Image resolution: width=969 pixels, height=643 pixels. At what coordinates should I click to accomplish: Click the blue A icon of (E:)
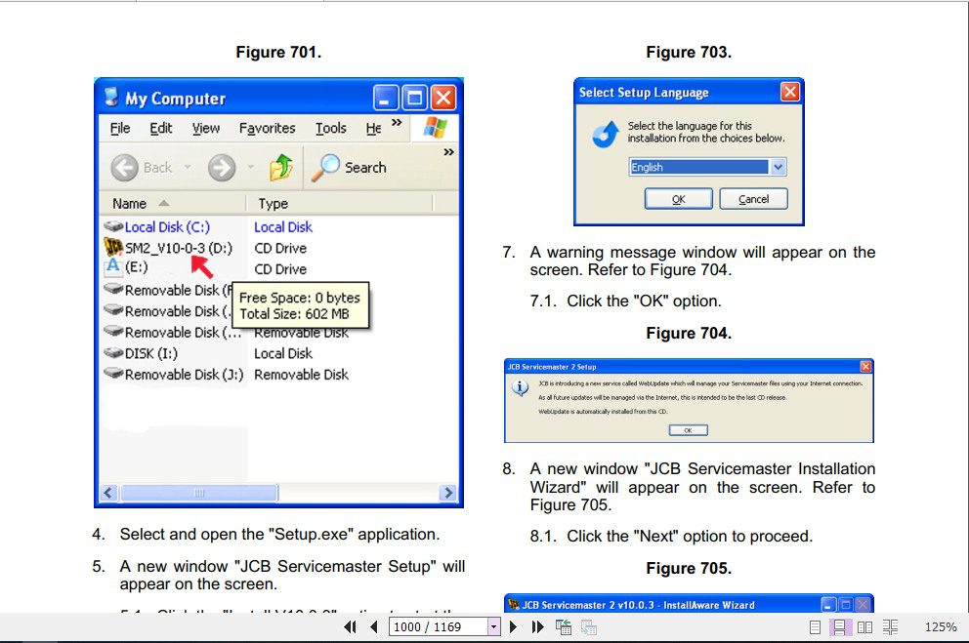(x=113, y=266)
